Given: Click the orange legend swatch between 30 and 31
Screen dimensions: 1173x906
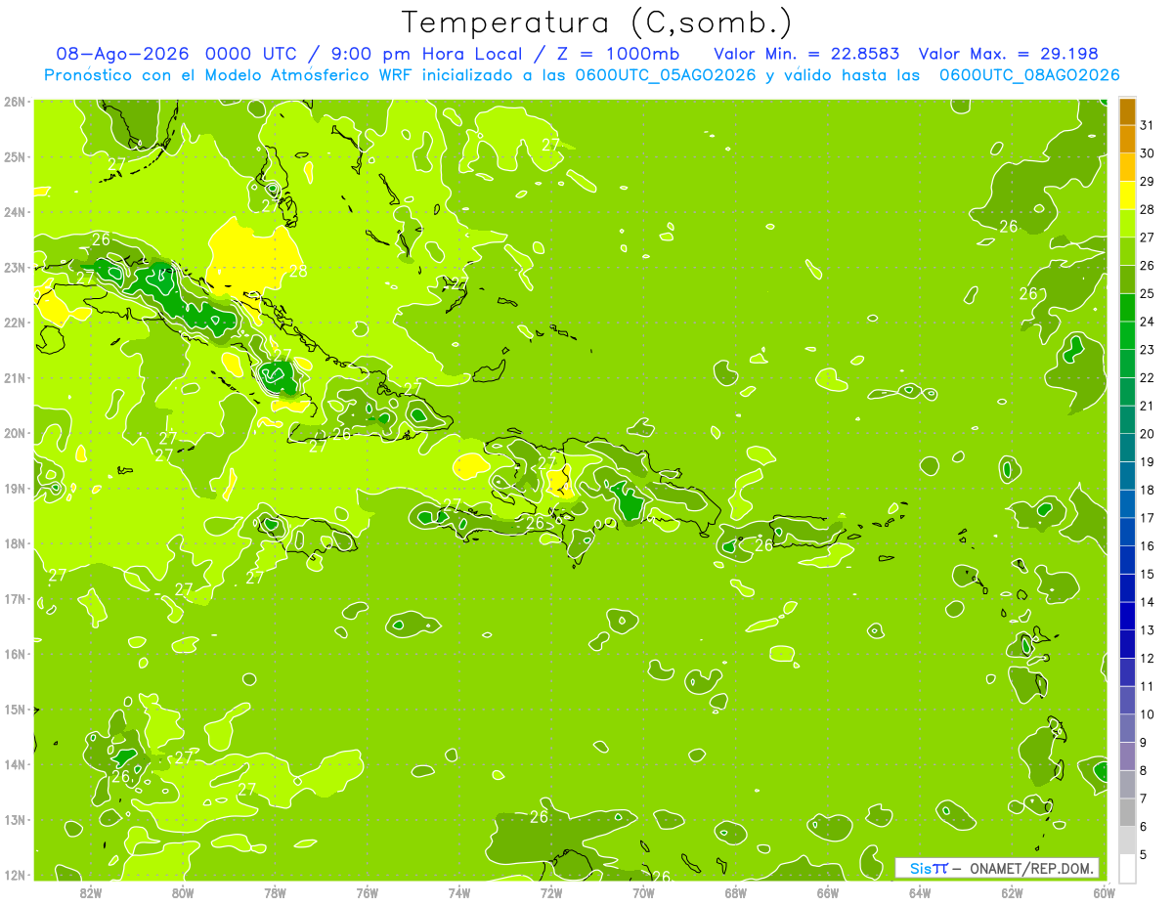Looking at the screenshot, I should [x=1127, y=139].
